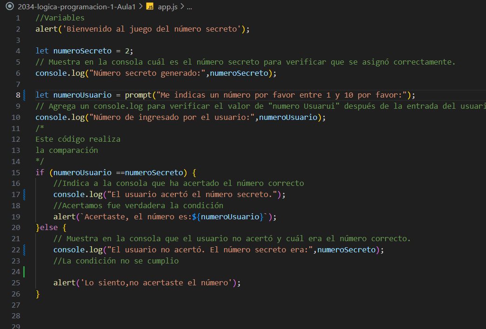Image resolution: width=486 pixels, height=329 pixels.
Task: Click 'numeroSecreto' in the let declaration on line 4
Action: pyautogui.click(x=82, y=51)
